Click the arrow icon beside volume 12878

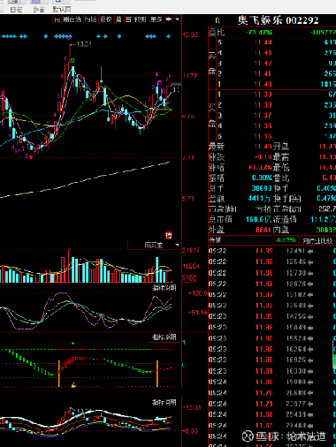(x=309, y=284)
